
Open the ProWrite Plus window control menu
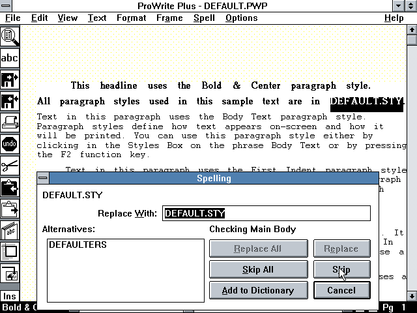tap(5, 6)
